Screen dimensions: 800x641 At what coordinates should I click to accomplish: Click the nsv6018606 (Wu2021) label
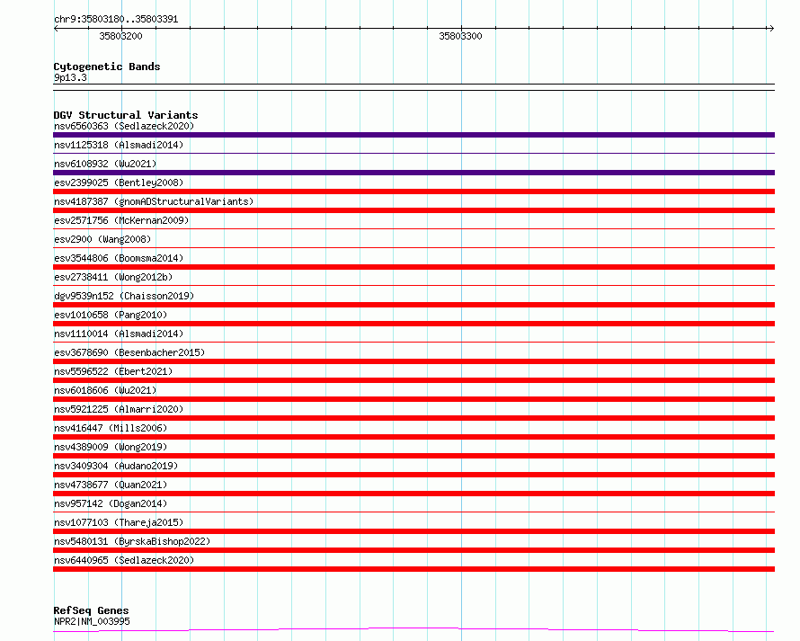(105, 390)
